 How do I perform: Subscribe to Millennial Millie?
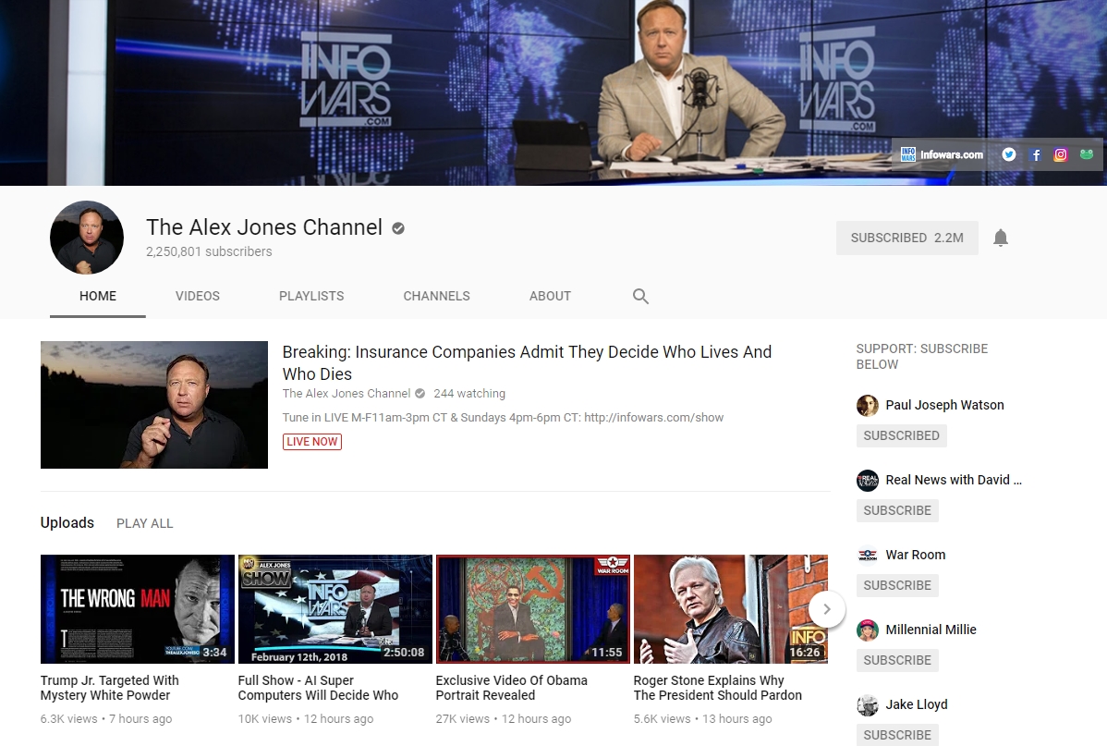coord(897,661)
